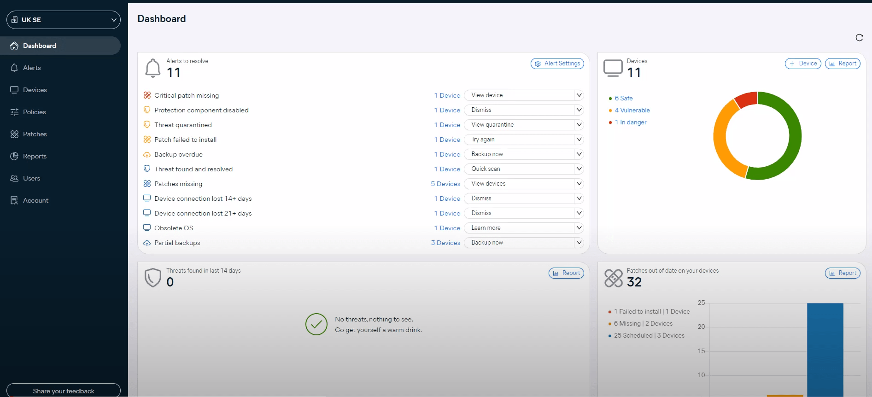This screenshot has height=397, width=872.
Task: Click Dismiss for Device connection lost 14+ days
Action: pyautogui.click(x=520, y=198)
